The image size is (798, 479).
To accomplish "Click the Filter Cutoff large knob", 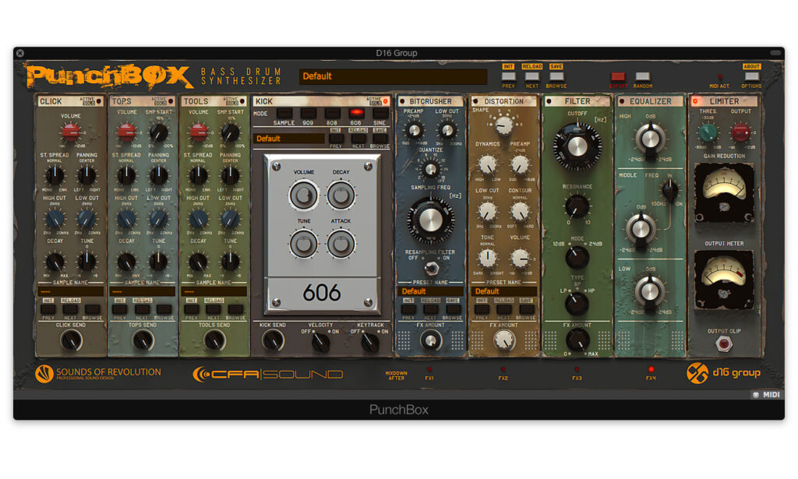I will (577, 147).
